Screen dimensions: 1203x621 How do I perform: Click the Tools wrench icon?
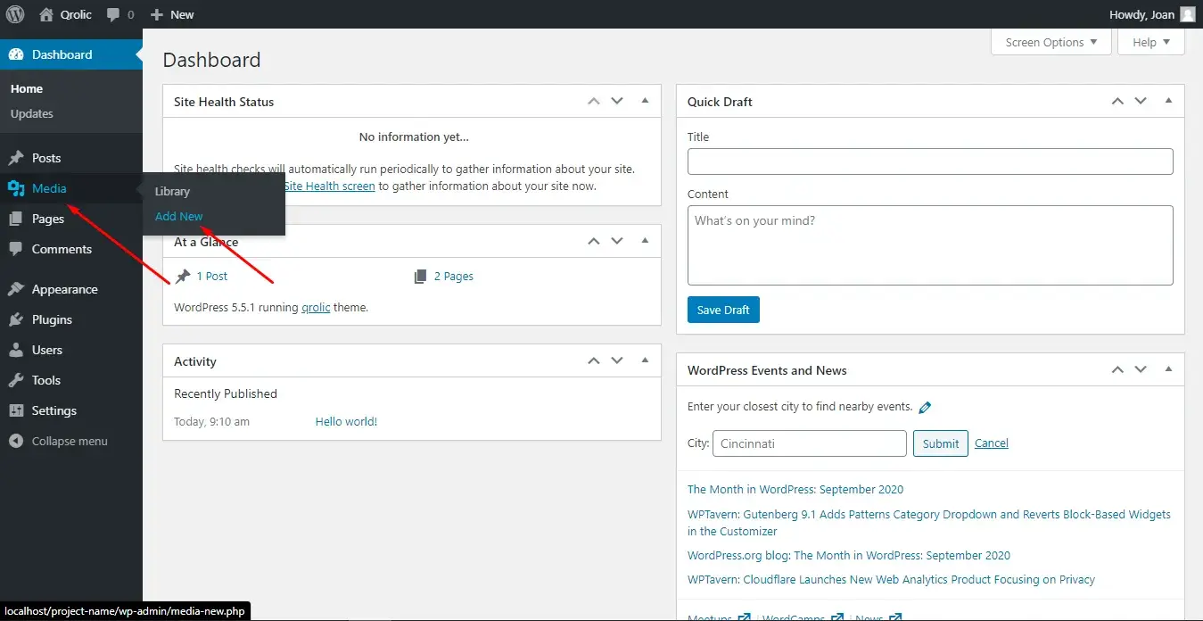pyautogui.click(x=16, y=380)
